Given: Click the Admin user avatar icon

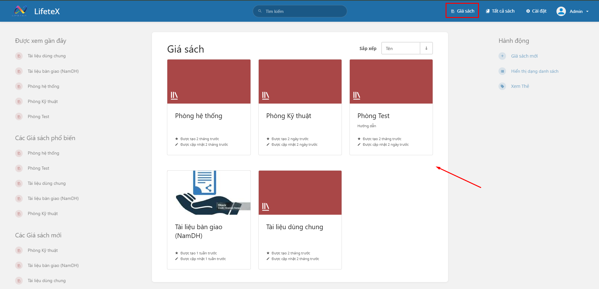Looking at the screenshot, I should [561, 11].
